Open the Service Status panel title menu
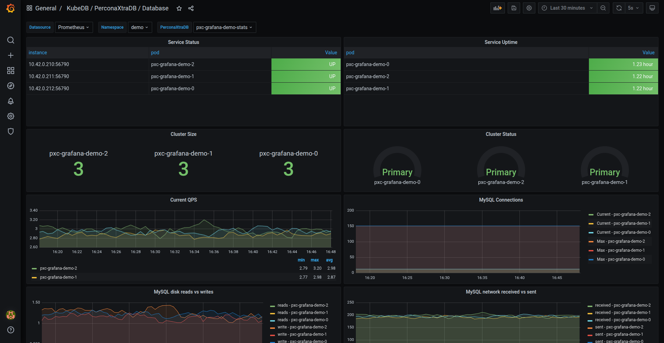 [183, 42]
